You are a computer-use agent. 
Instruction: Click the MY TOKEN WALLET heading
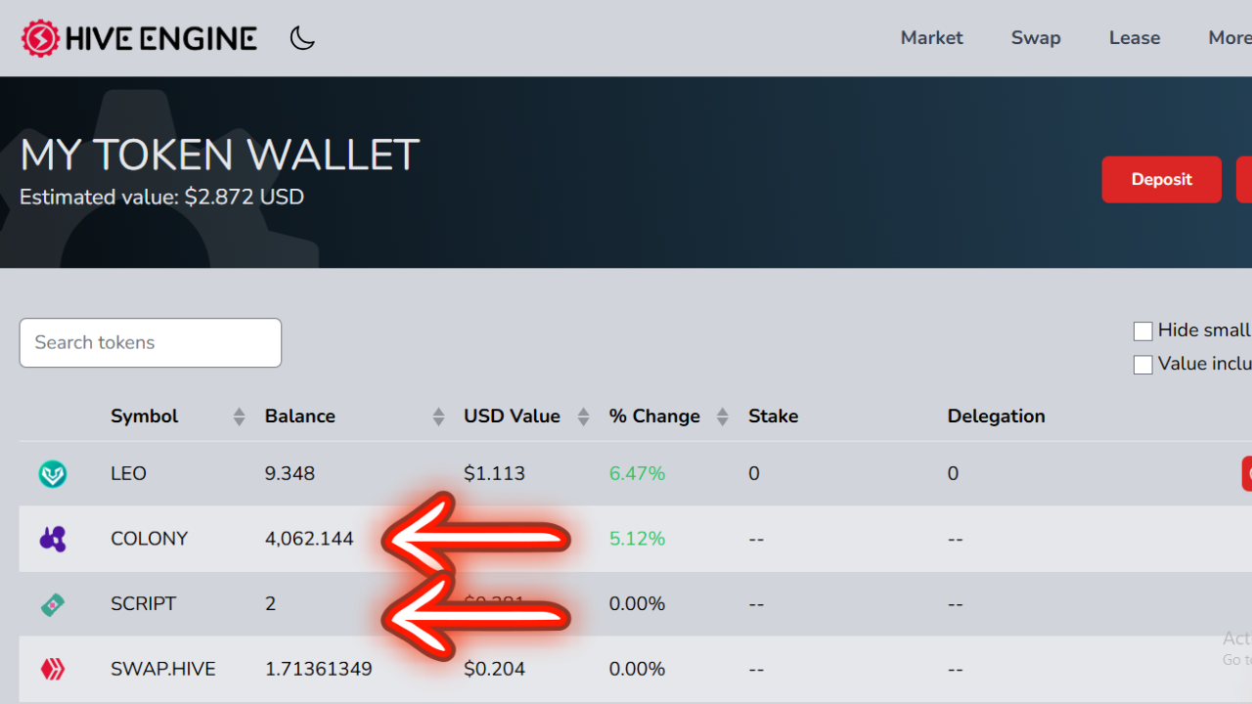pyautogui.click(x=220, y=155)
